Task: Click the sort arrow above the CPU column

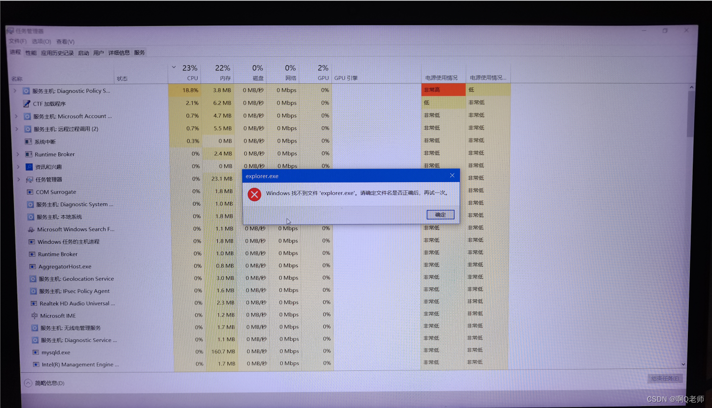Action: click(x=174, y=67)
